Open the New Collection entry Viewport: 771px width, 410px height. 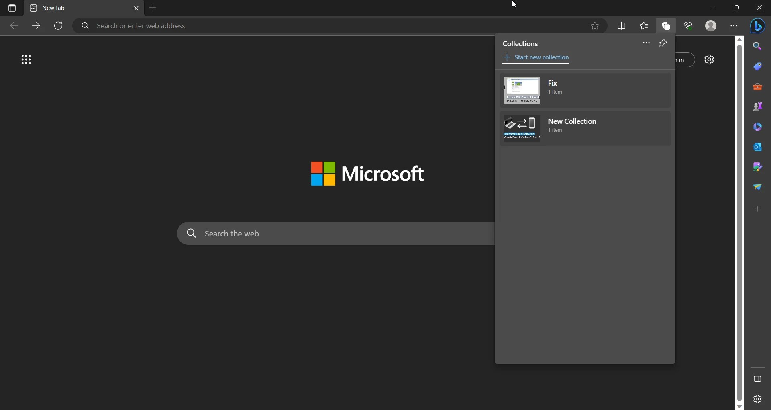(x=585, y=129)
